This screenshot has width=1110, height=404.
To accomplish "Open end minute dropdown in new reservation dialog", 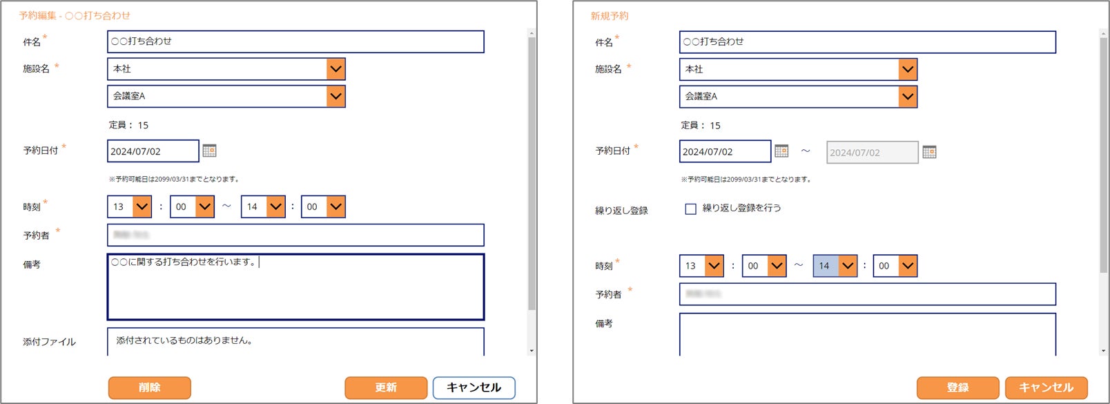I will 908,266.
